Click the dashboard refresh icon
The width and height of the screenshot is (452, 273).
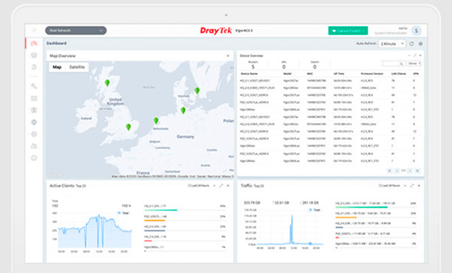(412, 44)
